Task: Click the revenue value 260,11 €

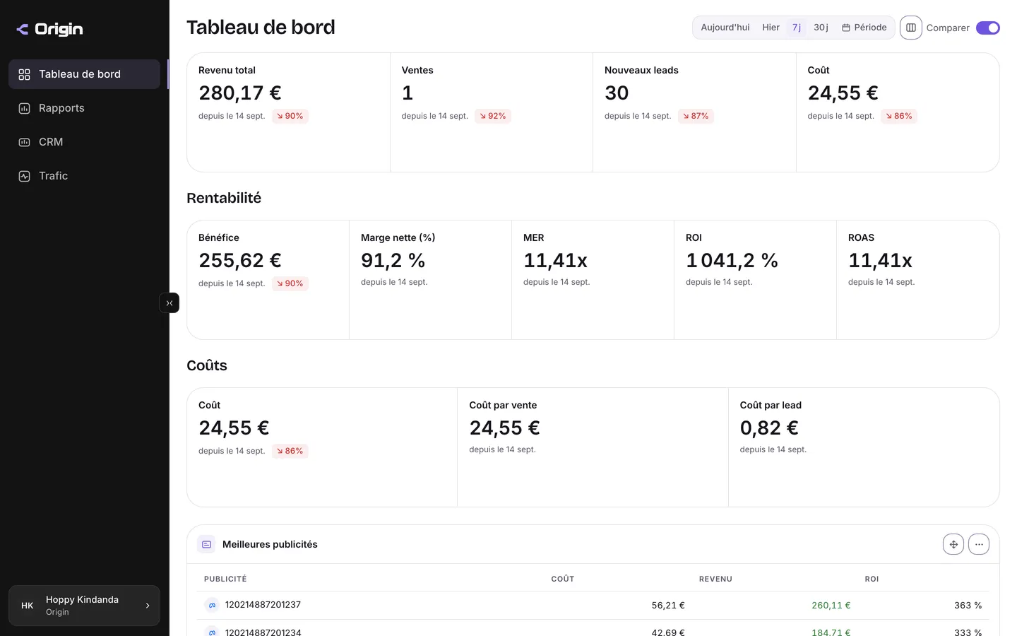Action: pyautogui.click(x=831, y=606)
